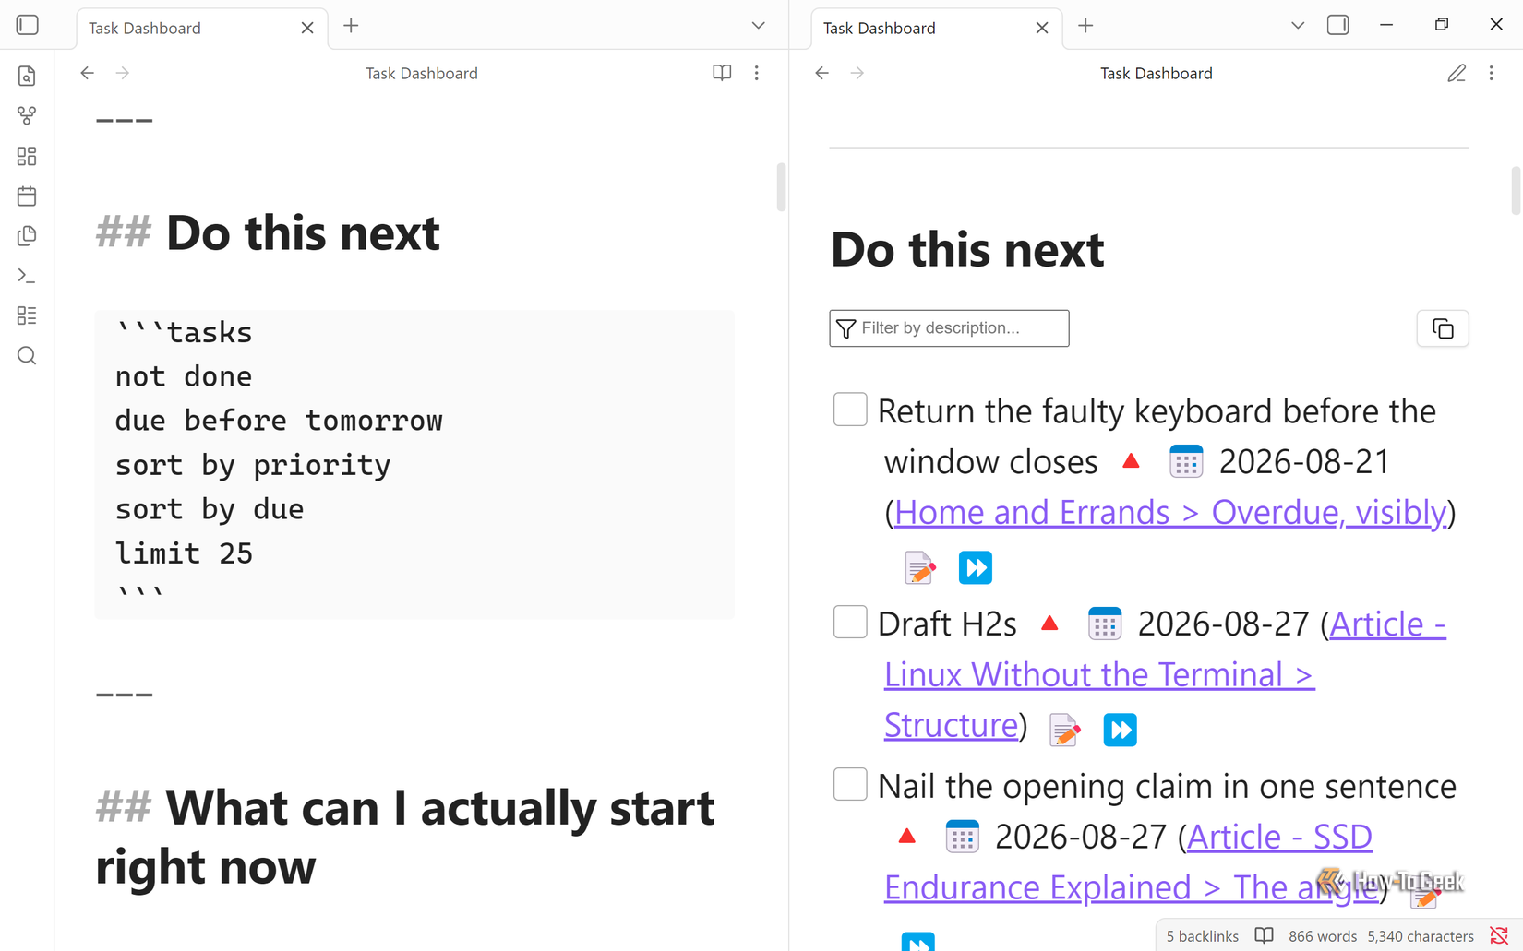Switch right pane to editing view
The image size is (1523, 951).
1457,73
